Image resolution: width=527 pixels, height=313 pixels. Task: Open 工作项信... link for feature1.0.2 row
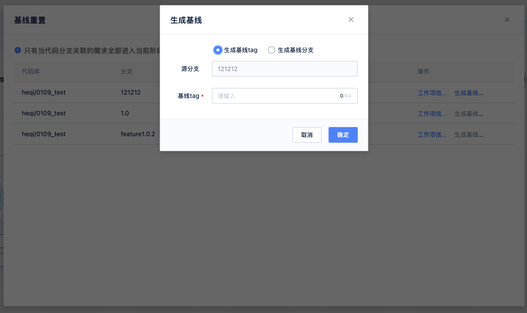432,135
